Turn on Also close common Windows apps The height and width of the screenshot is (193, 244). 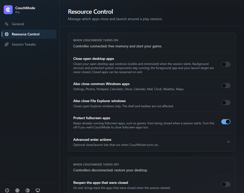[x=226, y=86]
